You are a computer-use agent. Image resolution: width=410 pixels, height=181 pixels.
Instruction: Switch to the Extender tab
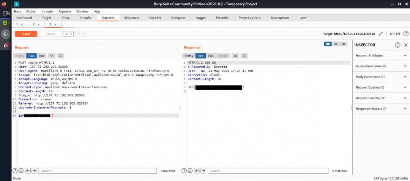pyautogui.click(x=222, y=18)
